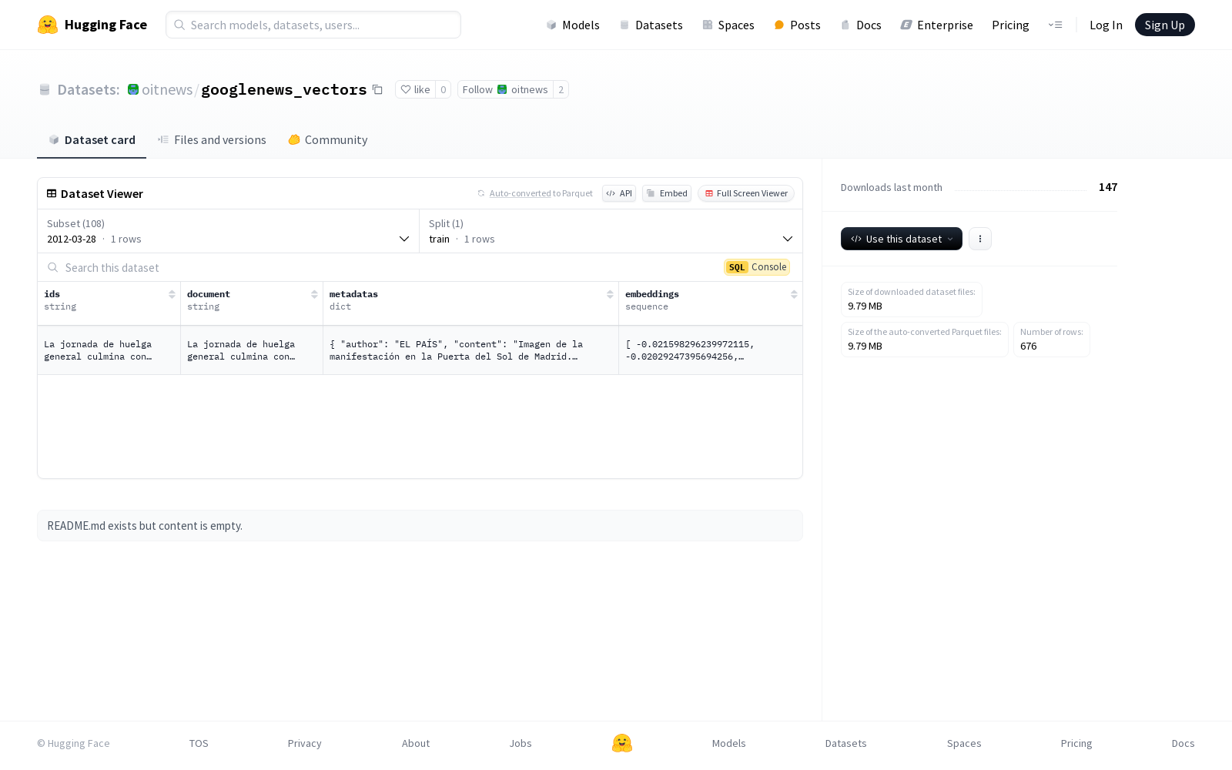Click the Hugging Face logo icon
This screenshot has width=1232, height=770.
click(x=48, y=25)
